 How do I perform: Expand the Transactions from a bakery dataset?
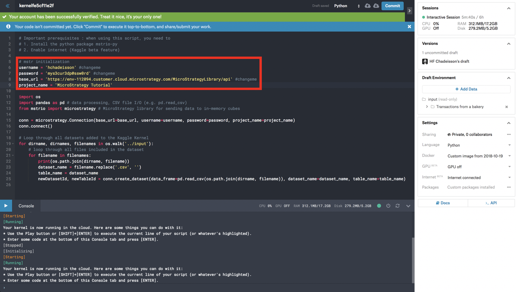427,107
